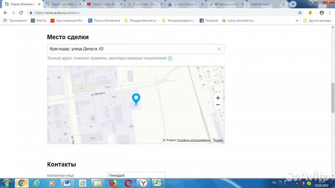Open Firefox from the taskbar
Viewport: 335px width, 188px height.
(113, 183)
